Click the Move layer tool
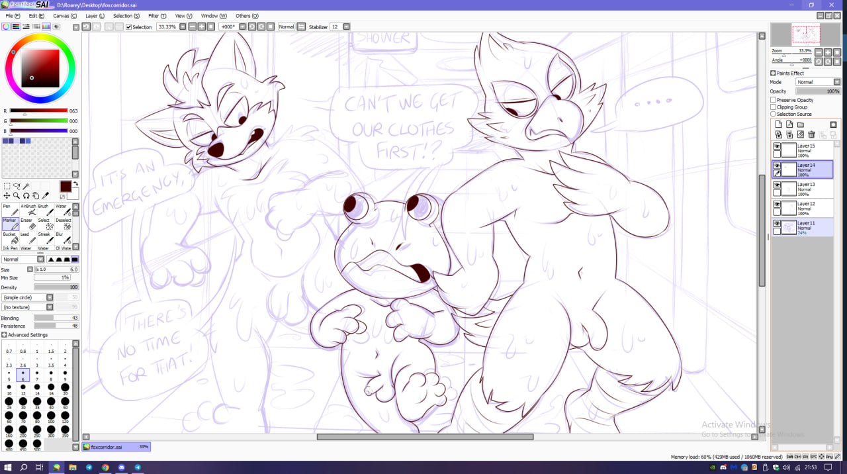 coord(7,196)
